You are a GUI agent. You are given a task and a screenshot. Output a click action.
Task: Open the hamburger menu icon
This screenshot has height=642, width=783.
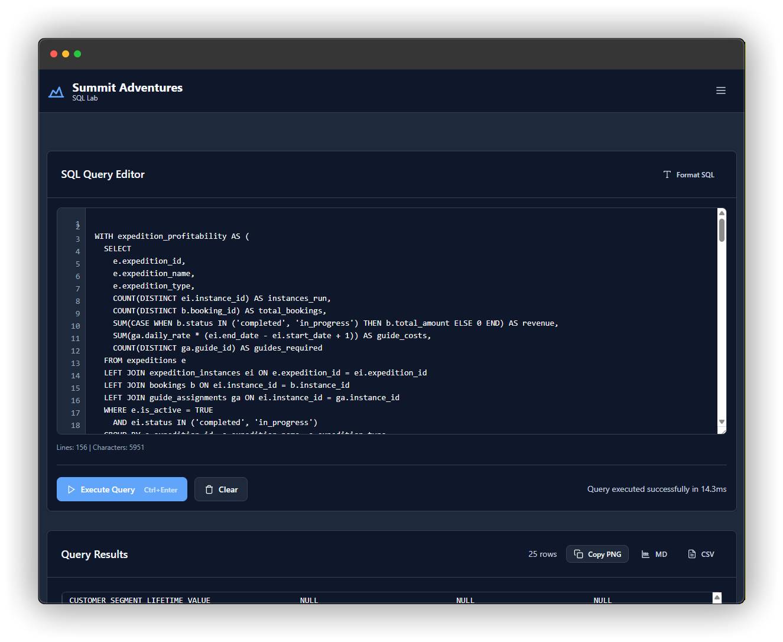pyautogui.click(x=720, y=90)
